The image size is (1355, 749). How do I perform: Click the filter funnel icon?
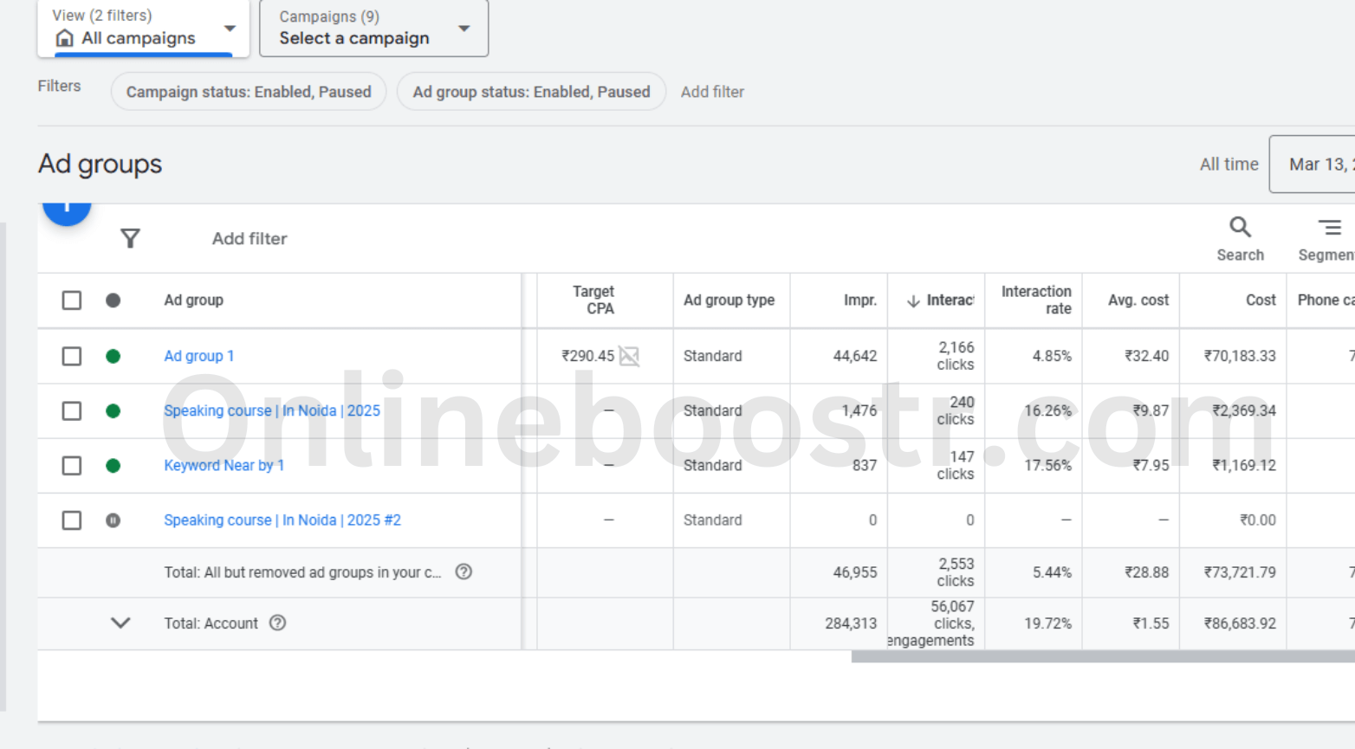tap(130, 238)
